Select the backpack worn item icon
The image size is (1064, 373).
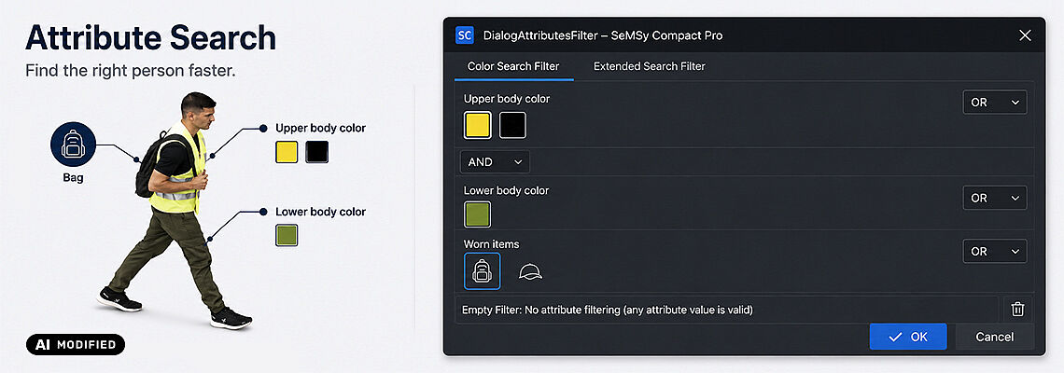coord(483,271)
